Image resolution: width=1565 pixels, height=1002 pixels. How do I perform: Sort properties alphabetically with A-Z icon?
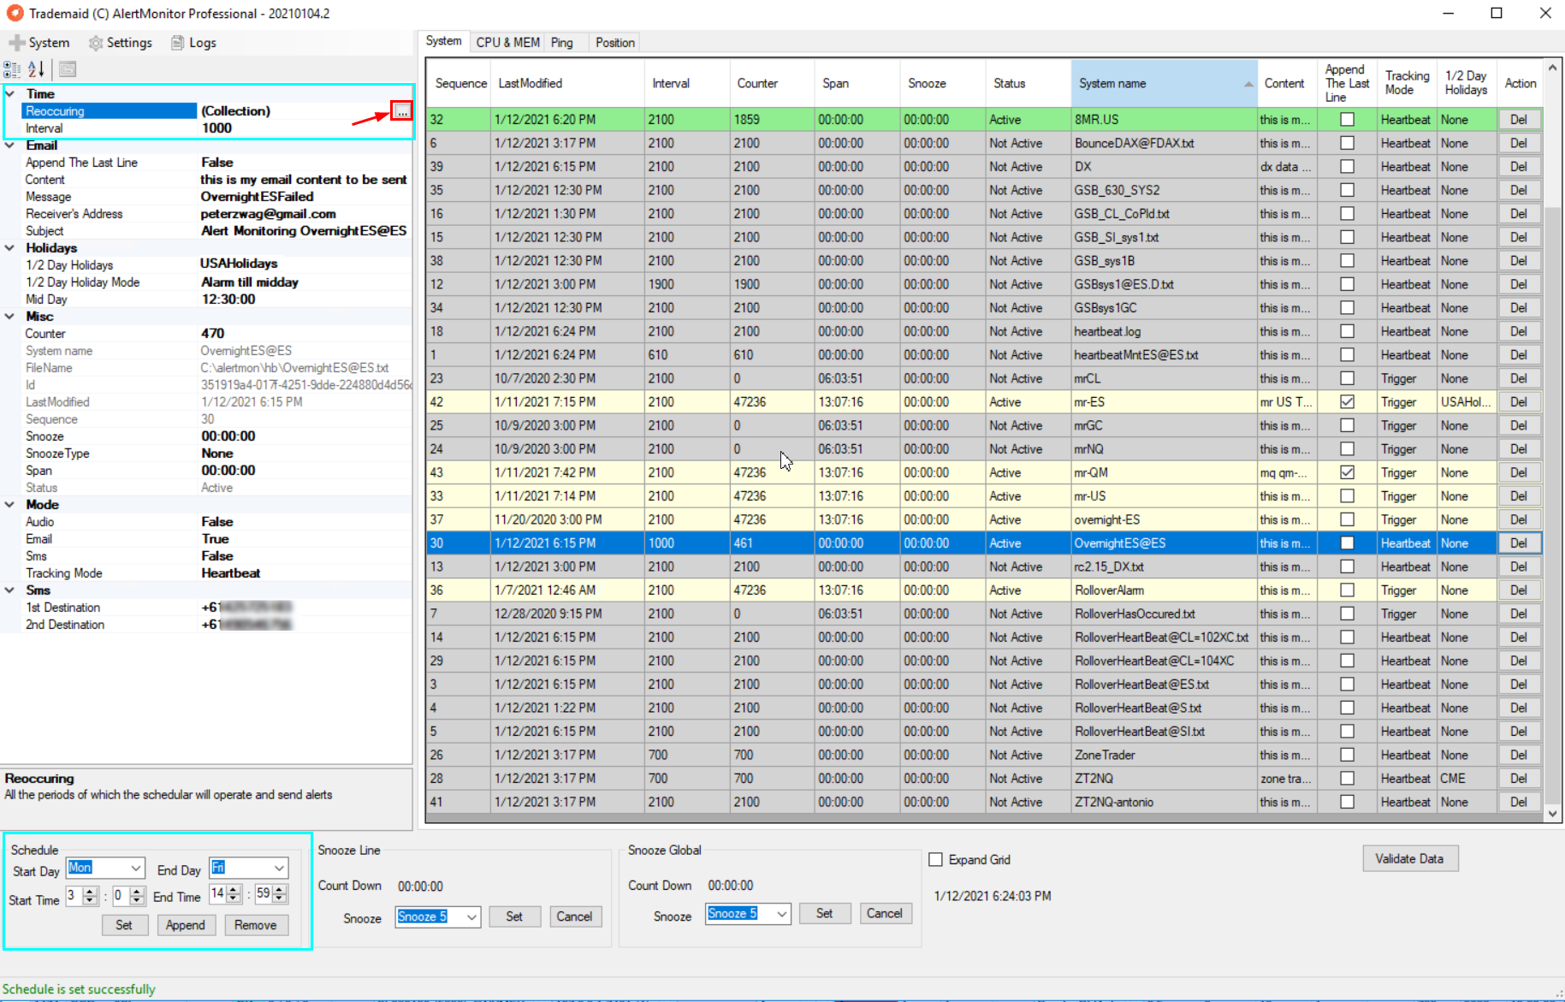point(36,69)
